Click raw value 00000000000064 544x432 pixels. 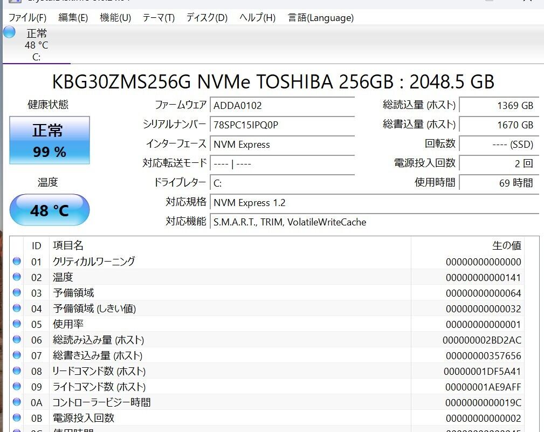pos(483,293)
